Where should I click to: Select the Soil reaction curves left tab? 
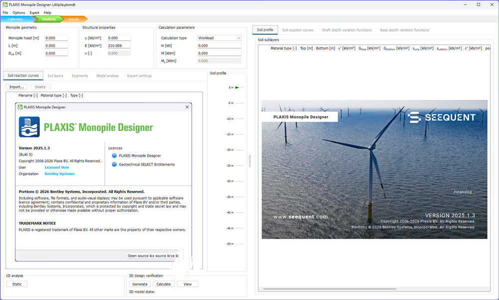click(x=23, y=76)
